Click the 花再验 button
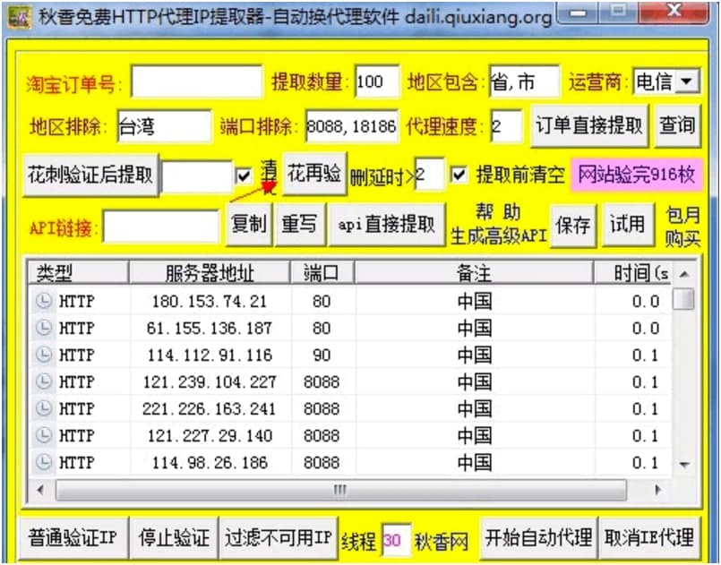Viewport: 721px width, 565px height. pyautogui.click(x=314, y=174)
